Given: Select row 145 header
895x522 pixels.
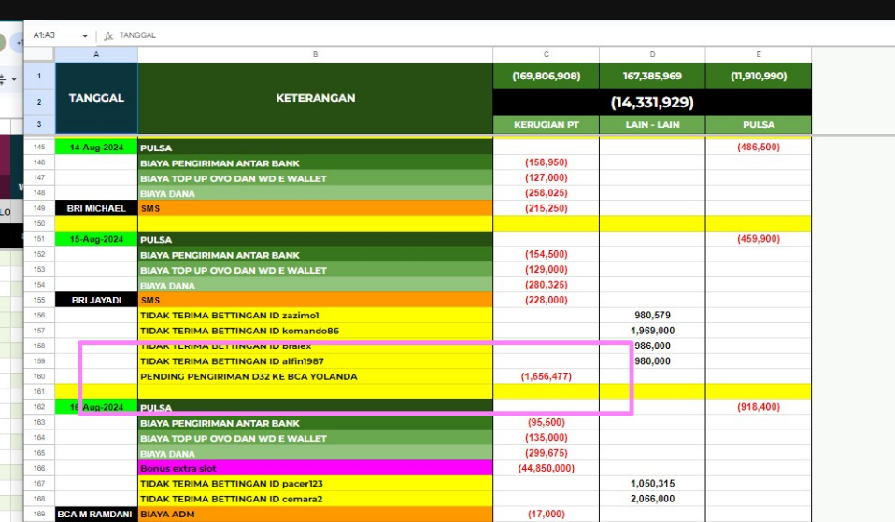Looking at the screenshot, I should 39,148.
